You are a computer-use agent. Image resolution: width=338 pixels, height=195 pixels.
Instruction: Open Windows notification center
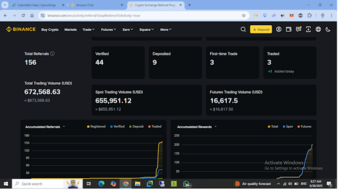tap(329, 184)
